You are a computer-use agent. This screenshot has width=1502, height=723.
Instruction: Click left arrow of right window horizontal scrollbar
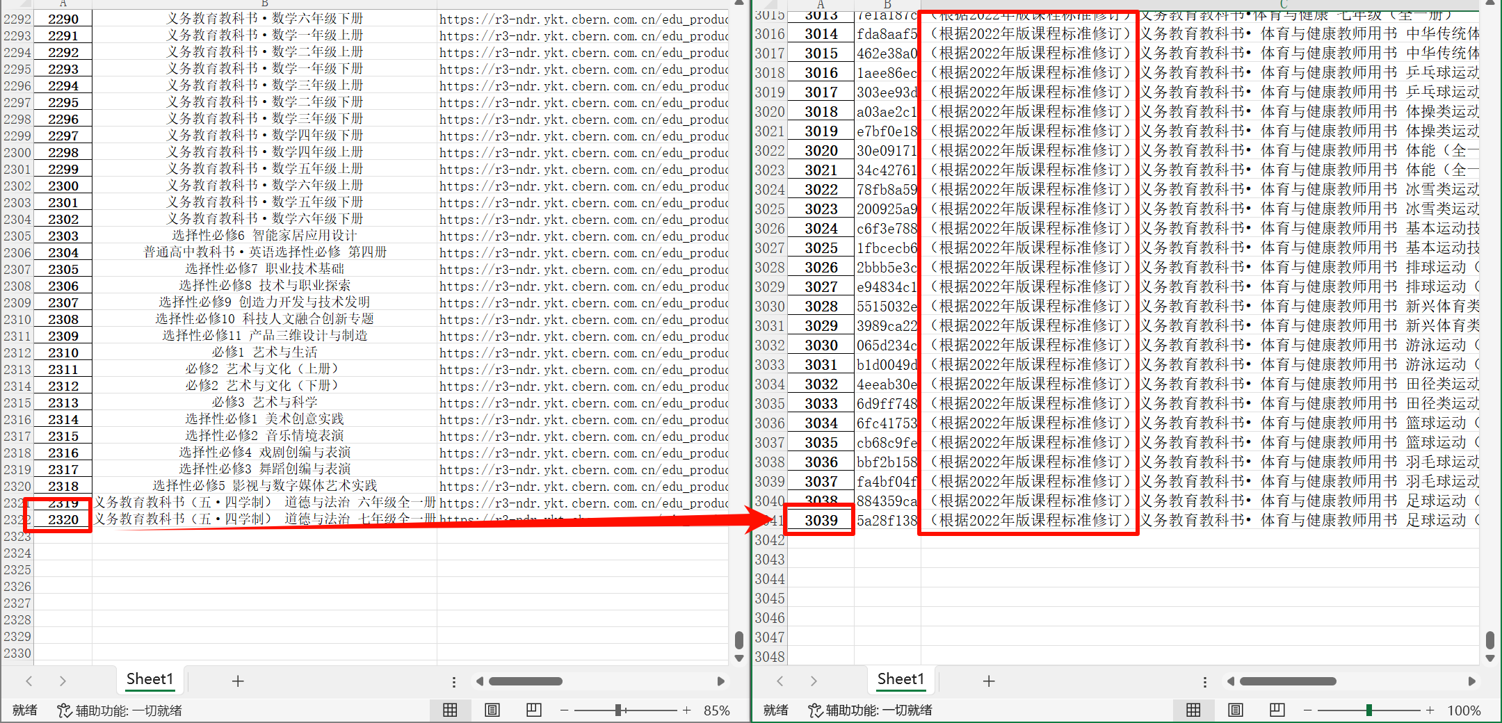click(x=1230, y=681)
